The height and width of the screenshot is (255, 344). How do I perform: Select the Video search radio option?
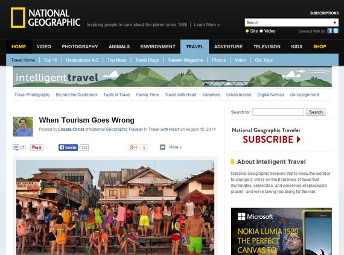pos(261,31)
